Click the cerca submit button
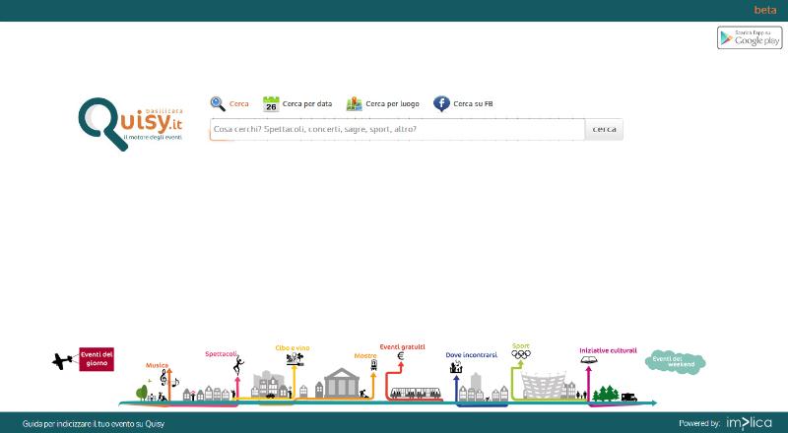 [604, 129]
